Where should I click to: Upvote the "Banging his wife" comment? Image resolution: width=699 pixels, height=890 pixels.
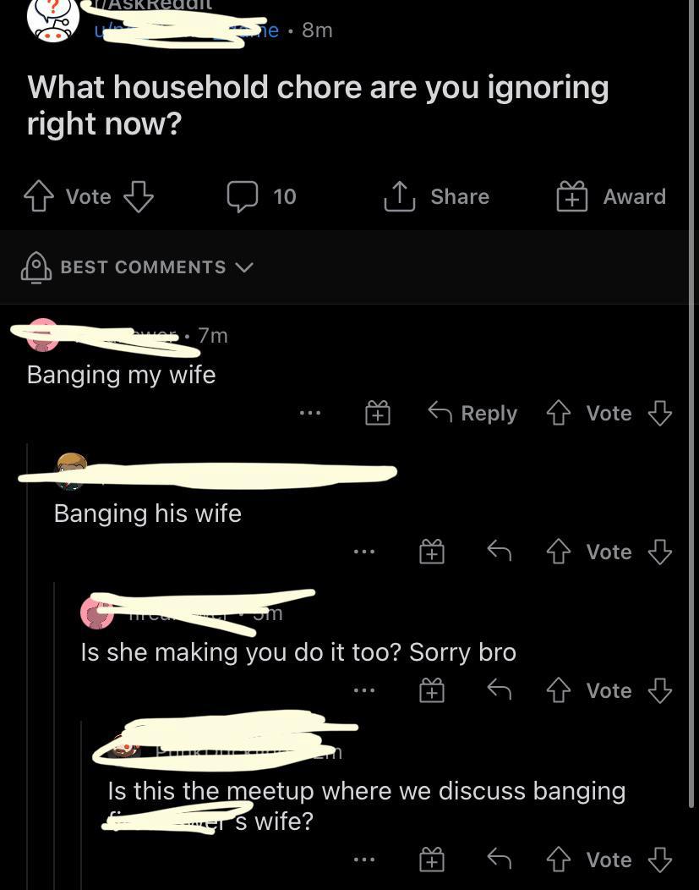click(x=559, y=551)
